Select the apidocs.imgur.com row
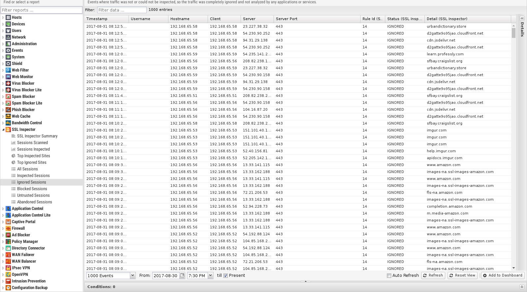Image resolution: width=527 pixels, height=292 pixels. pyautogui.click(x=298, y=158)
